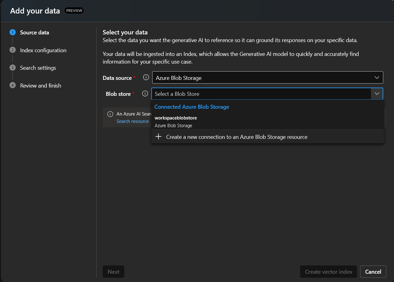Click the step 3 circle for Search settings
Screen dimensions: 394x282
tap(12, 68)
